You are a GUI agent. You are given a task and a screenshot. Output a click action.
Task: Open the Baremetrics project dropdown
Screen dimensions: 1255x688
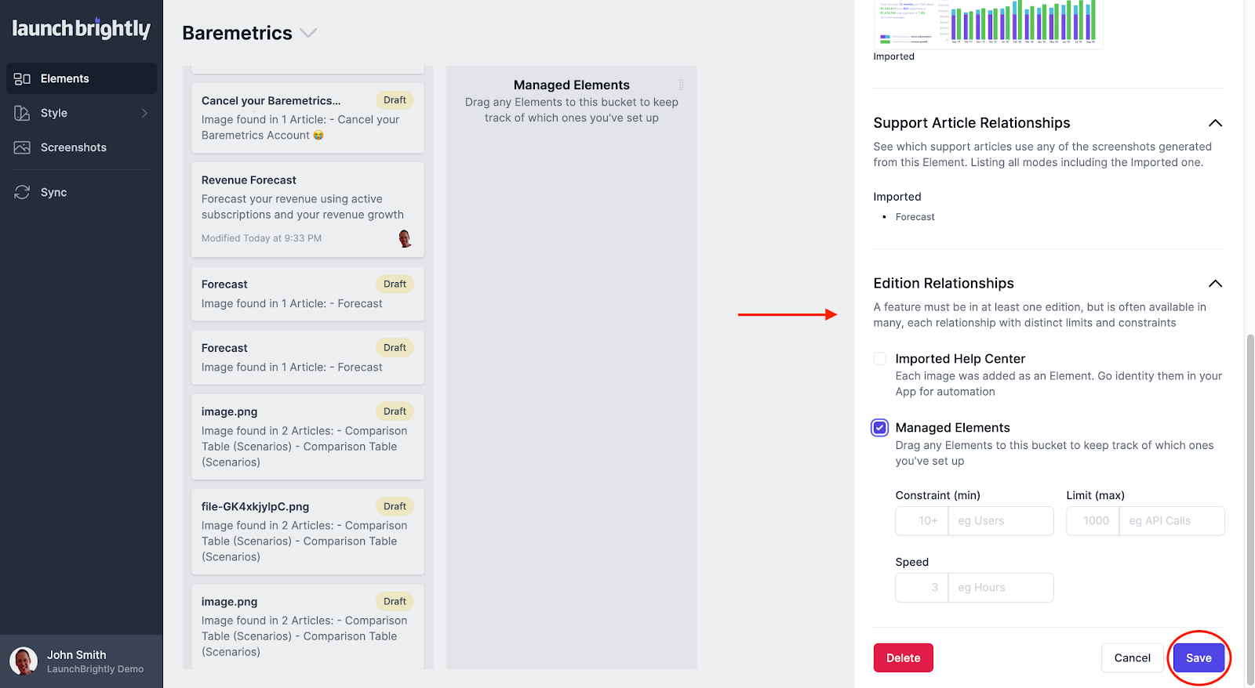pyautogui.click(x=308, y=33)
